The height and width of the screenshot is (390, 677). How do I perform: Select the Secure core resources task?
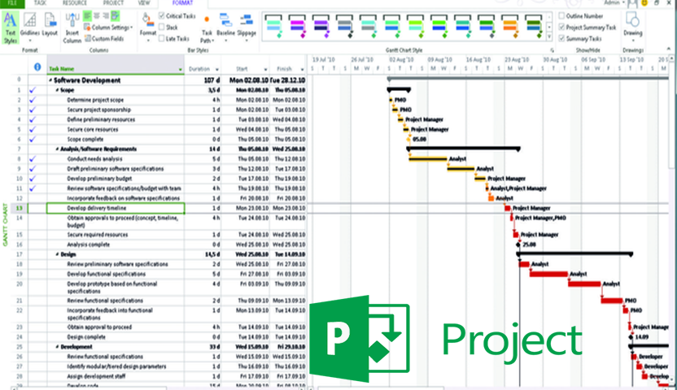coord(93,129)
